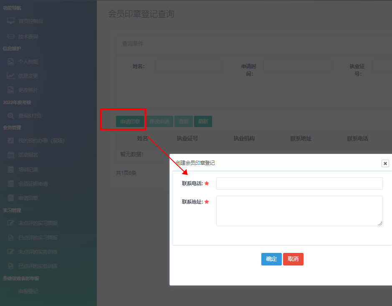Click the edit icon next to 未点评的实习周报
The width and height of the screenshot is (392, 306).
[11, 223]
